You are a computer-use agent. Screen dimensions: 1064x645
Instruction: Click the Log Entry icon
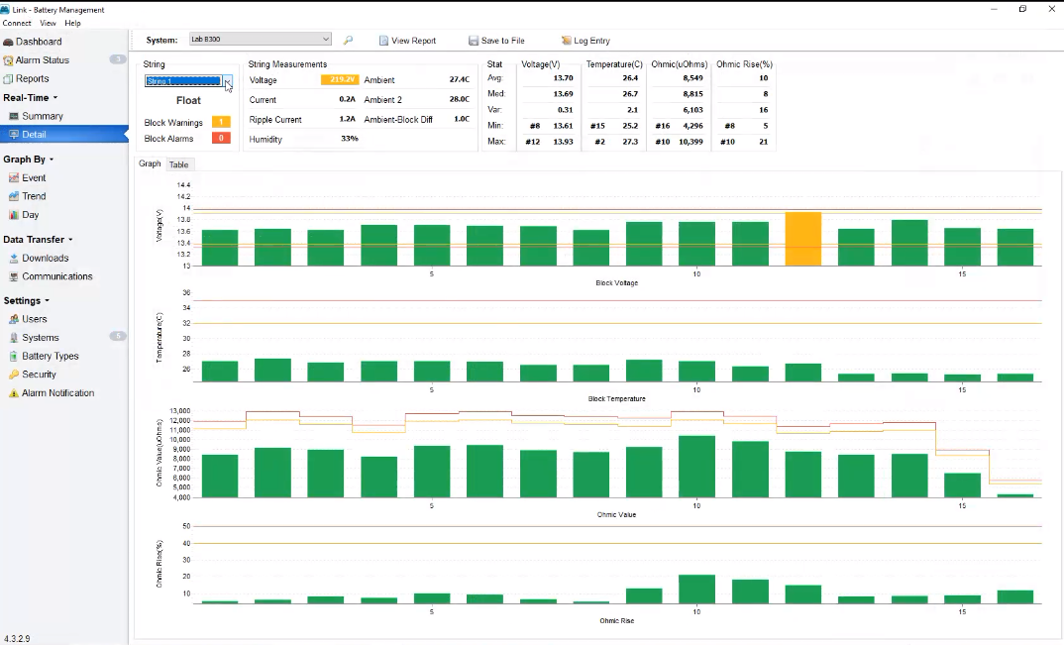click(x=566, y=41)
